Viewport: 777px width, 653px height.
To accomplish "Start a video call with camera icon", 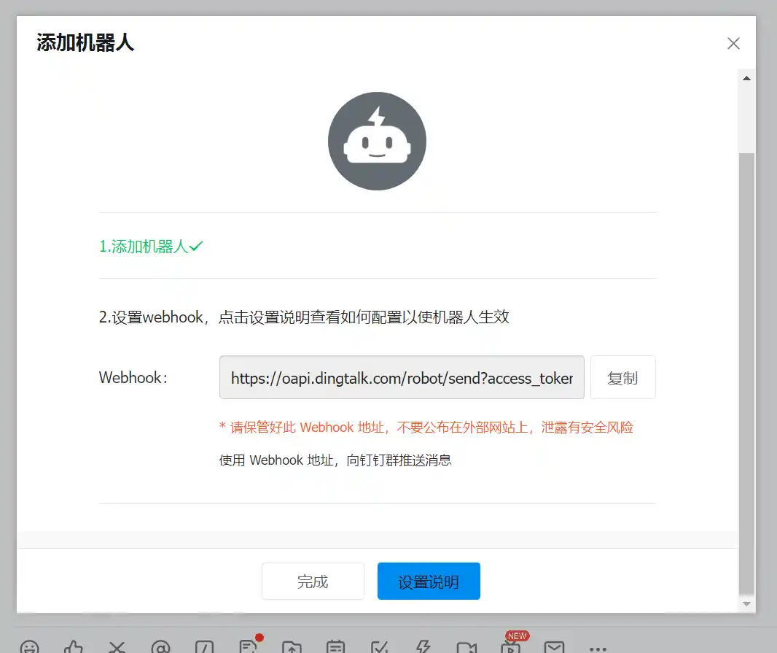I will (466, 647).
